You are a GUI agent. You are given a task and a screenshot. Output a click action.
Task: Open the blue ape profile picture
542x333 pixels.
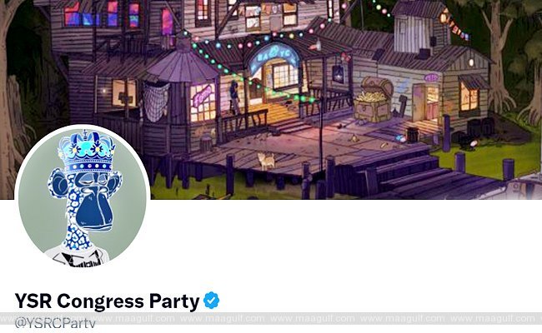click(x=83, y=196)
